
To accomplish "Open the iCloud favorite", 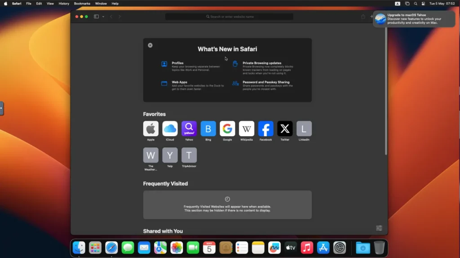I will [170, 129].
